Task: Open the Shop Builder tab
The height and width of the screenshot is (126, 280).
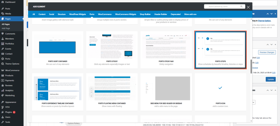Action: coord(145,14)
